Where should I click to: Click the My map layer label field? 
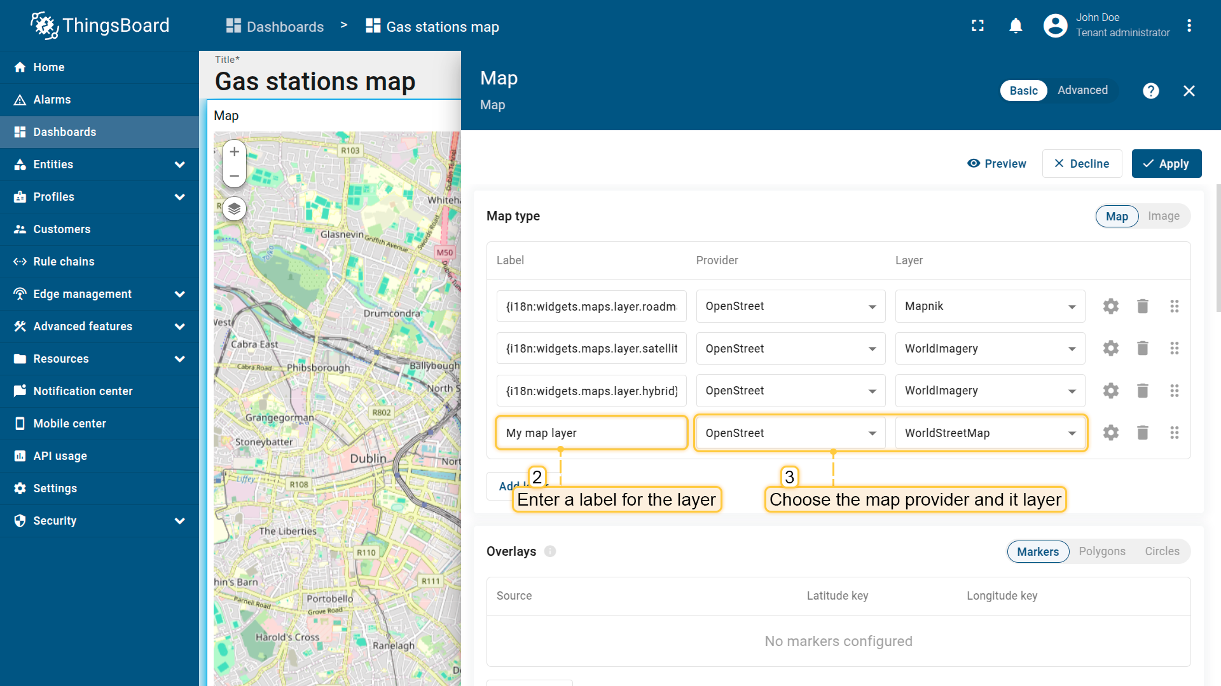pyautogui.click(x=591, y=433)
